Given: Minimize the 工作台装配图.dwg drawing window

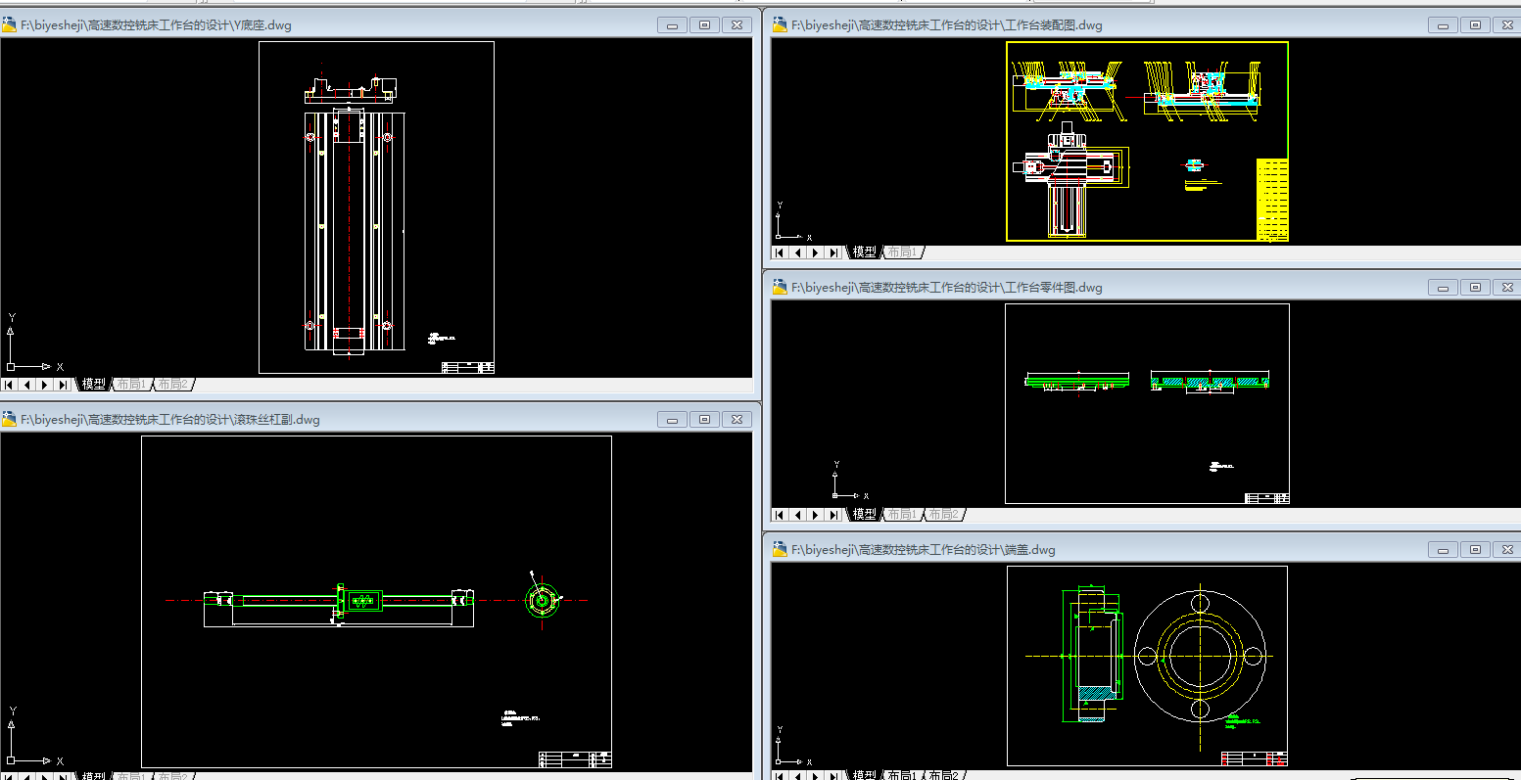Looking at the screenshot, I should click(x=1443, y=25).
